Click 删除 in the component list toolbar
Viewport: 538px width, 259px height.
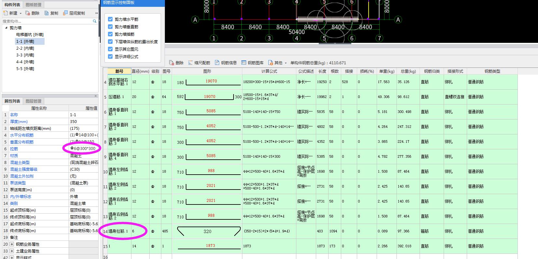coord(32,13)
